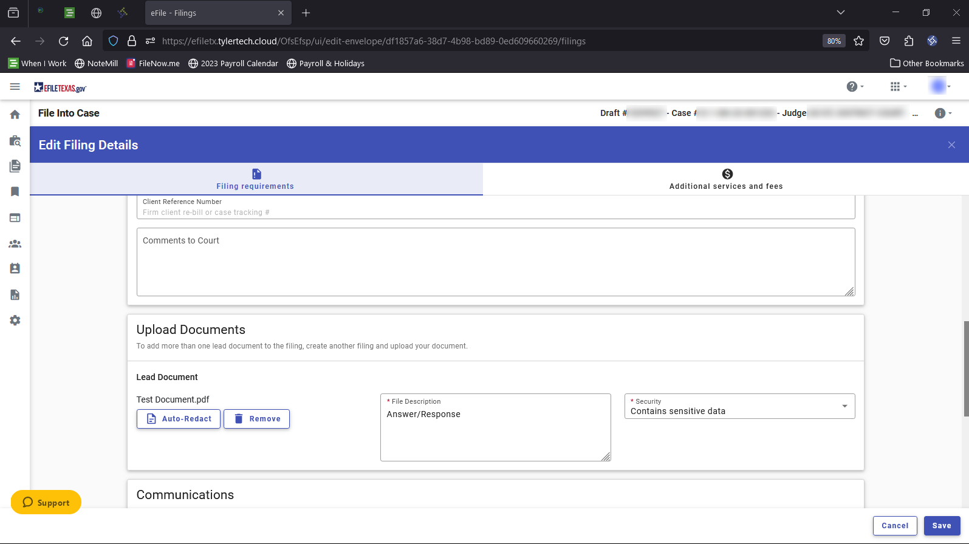969x544 pixels.
Task: Close the Edit Filing Details panel
Action: click(x=951, y=144)
